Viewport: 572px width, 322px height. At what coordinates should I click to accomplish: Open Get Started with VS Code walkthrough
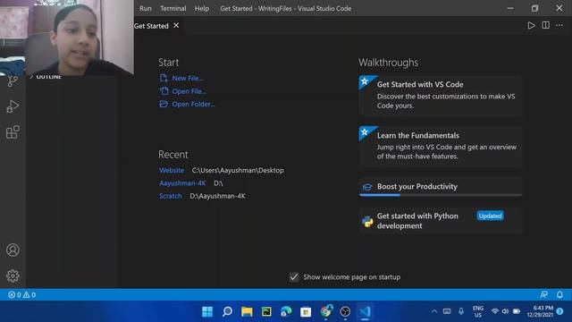[441, 96]
